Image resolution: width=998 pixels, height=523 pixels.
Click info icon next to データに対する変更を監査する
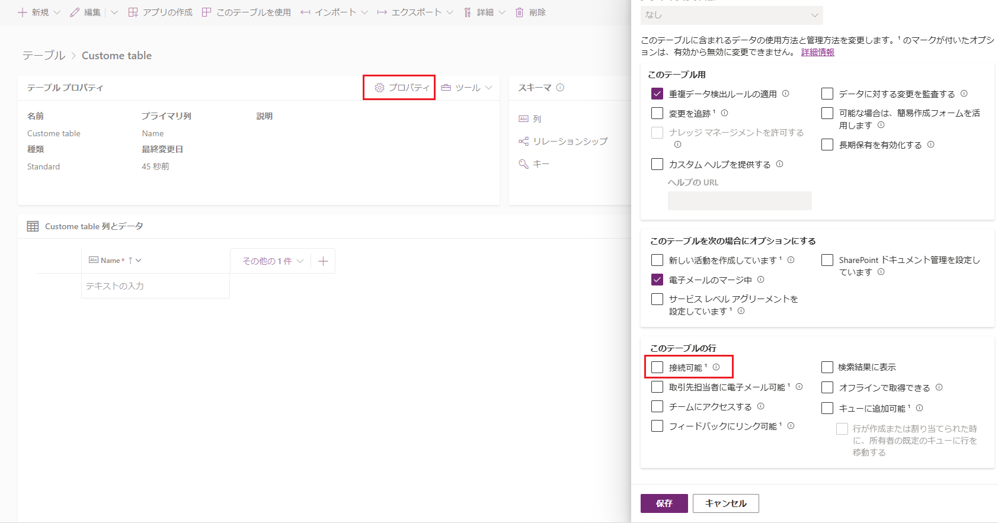pos(964,94)
